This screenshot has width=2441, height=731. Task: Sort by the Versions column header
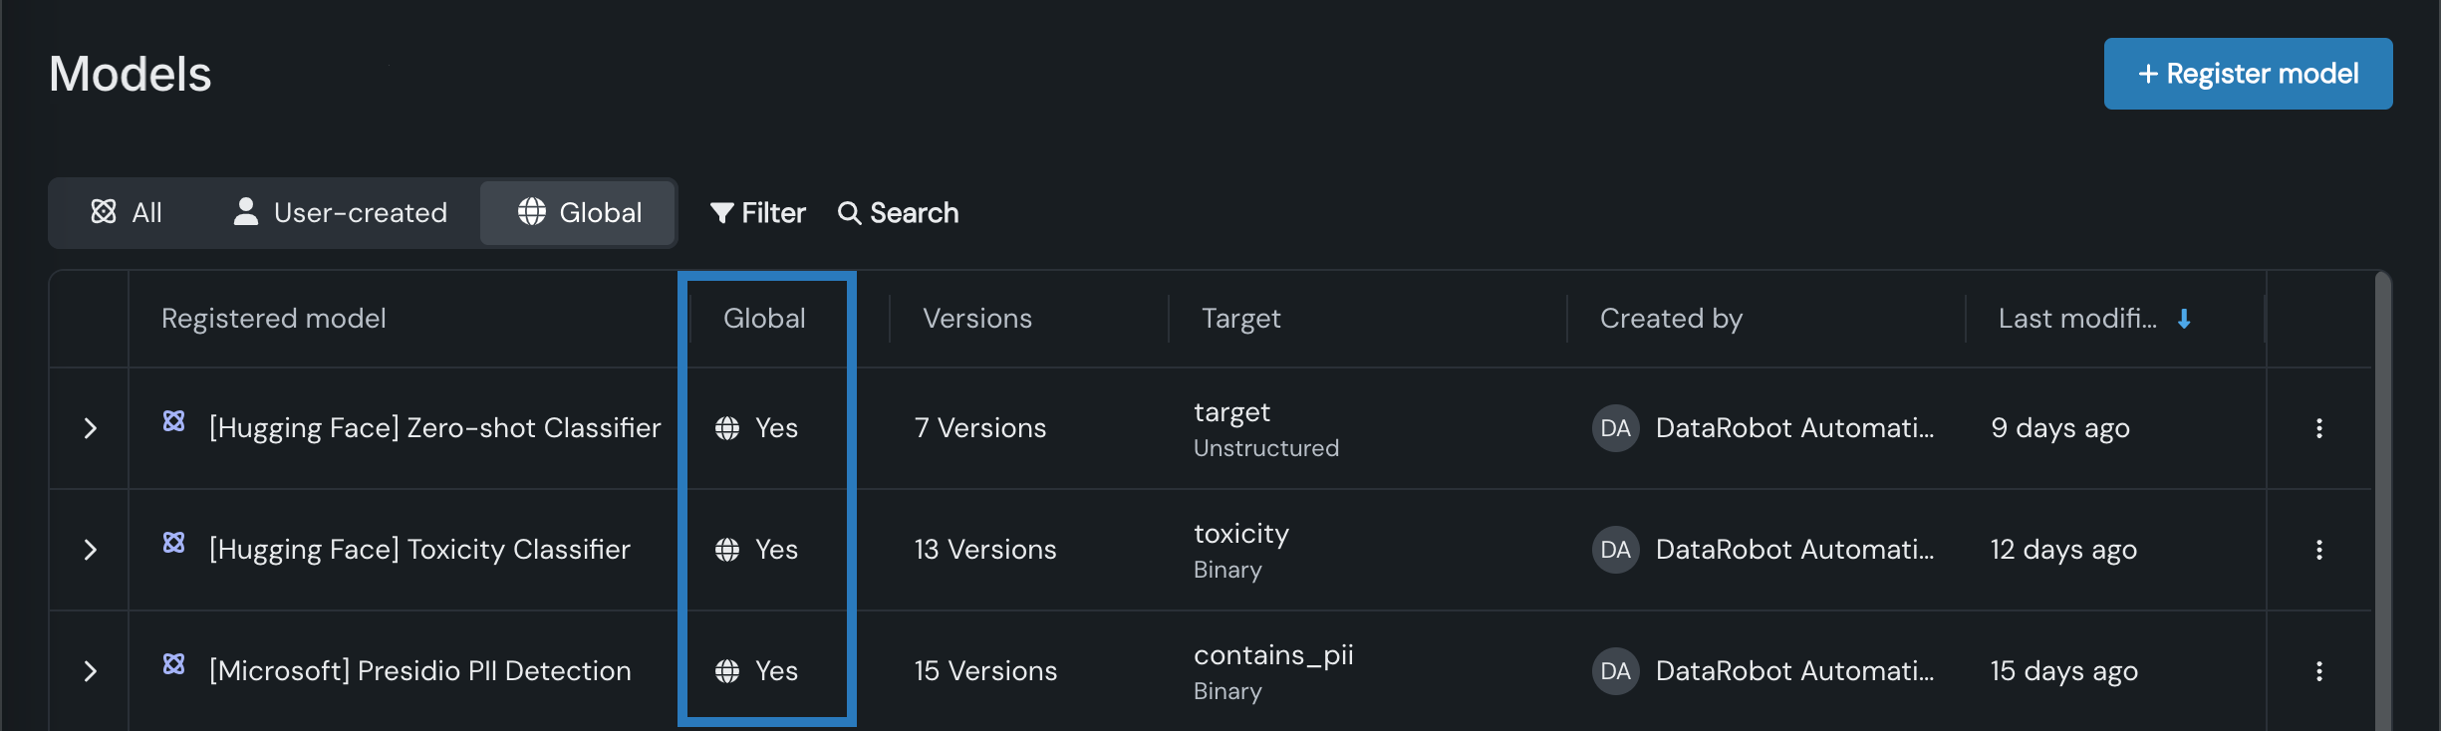click(977, 319)
